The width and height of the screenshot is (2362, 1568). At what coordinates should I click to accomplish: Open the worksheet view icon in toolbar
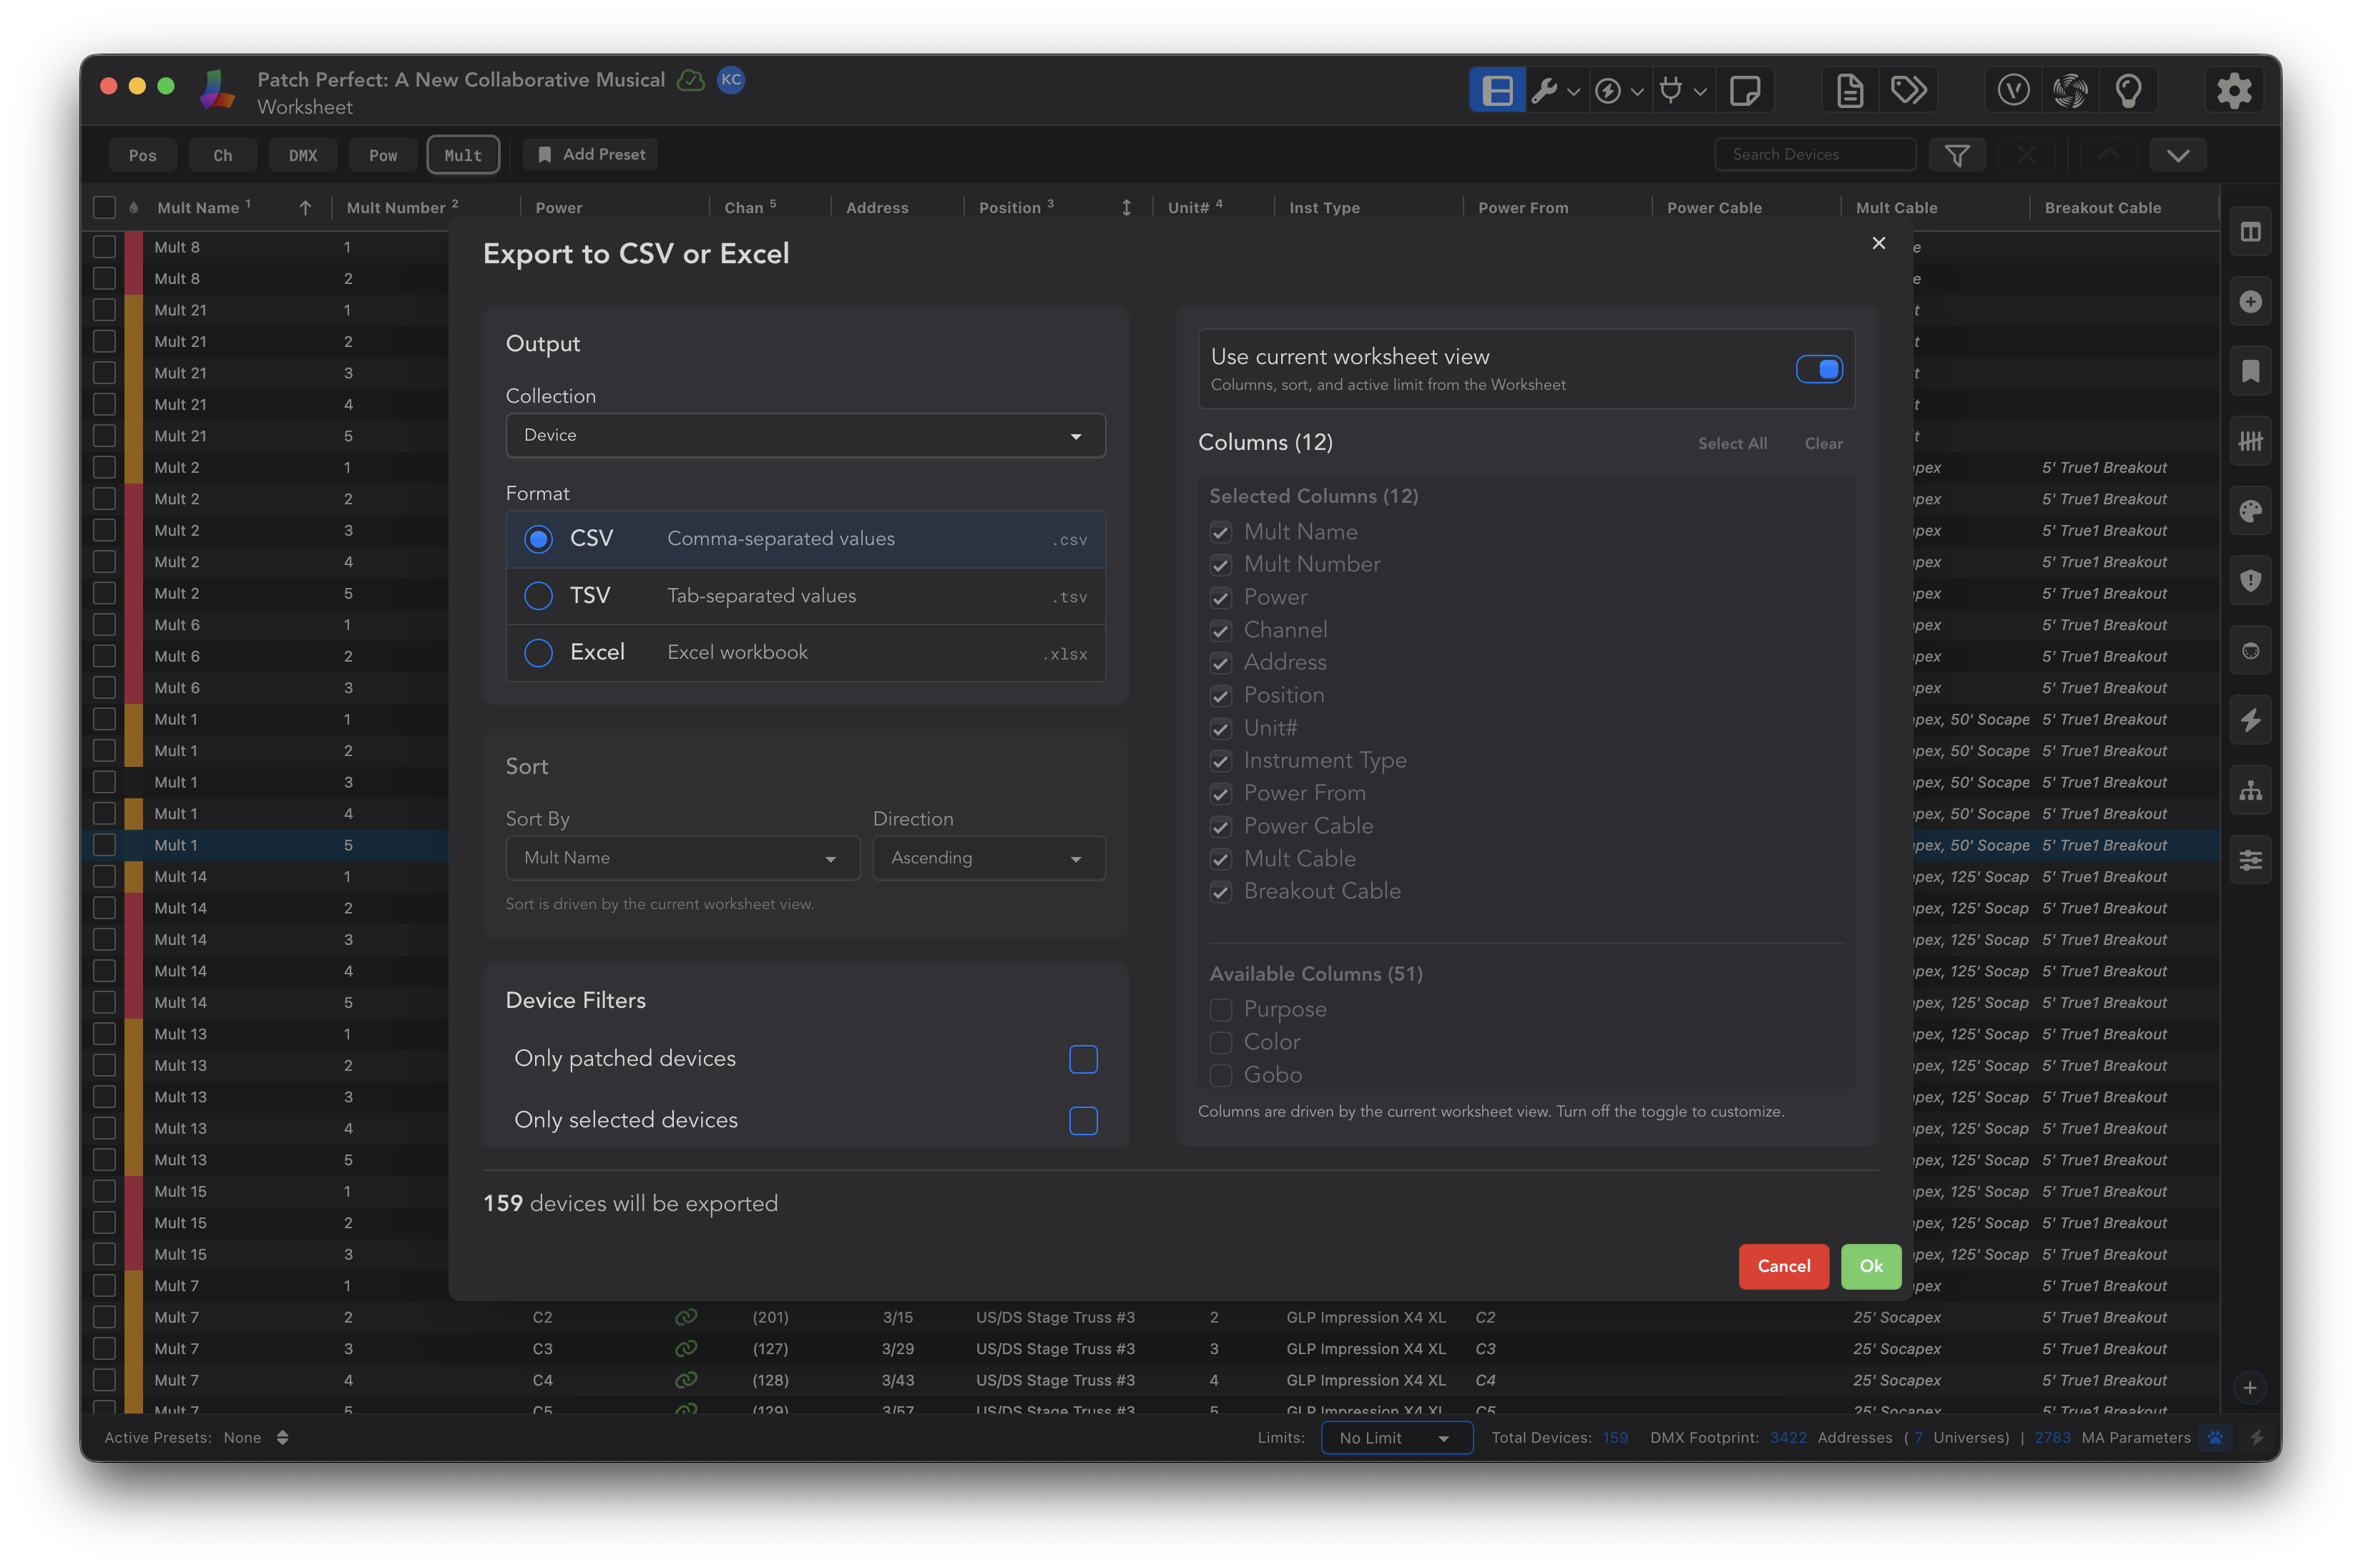(x=1497, y=91)
